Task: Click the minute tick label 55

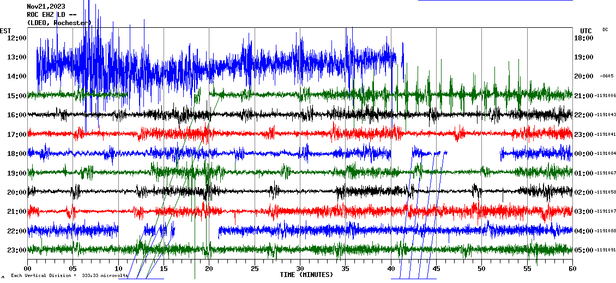Action: (x=527, y=268)
